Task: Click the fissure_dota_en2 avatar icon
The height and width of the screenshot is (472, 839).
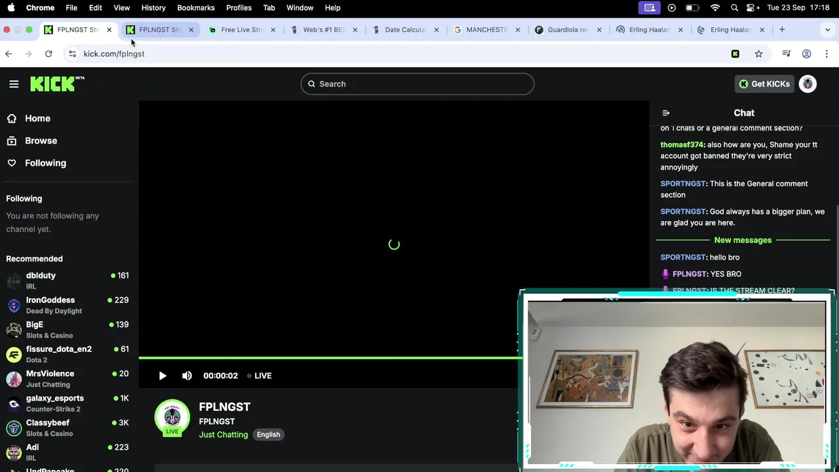Action: click(x=14, y=355)
